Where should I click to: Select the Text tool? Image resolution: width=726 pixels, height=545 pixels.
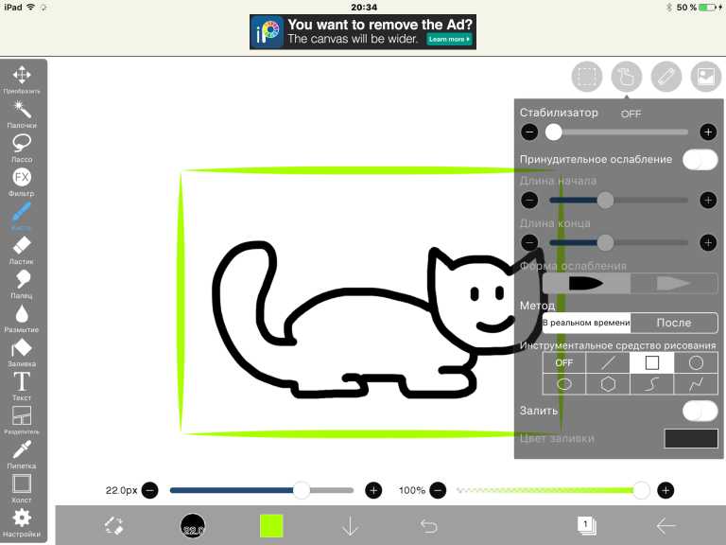click(22, 386)
